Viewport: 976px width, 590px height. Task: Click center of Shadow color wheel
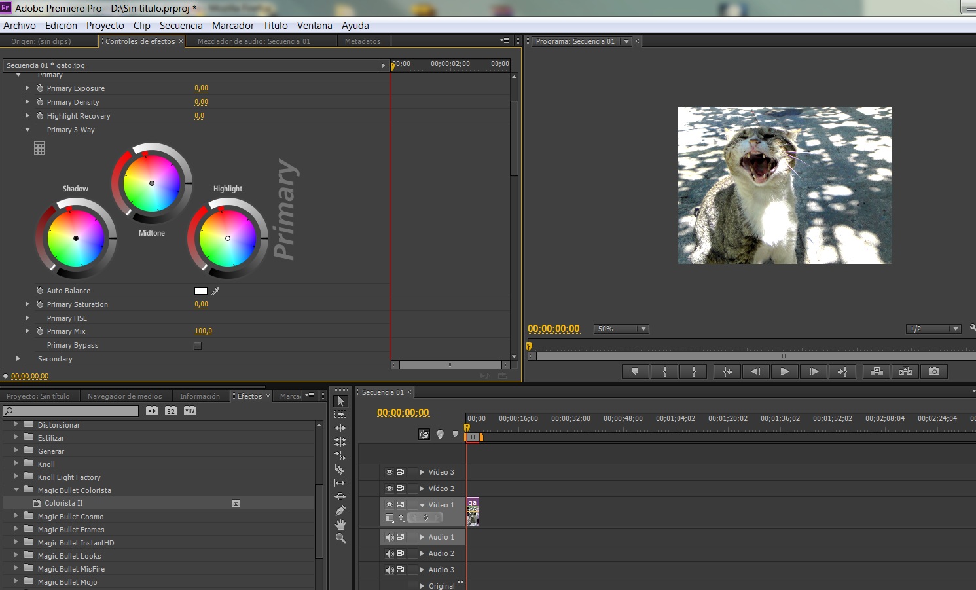tap(76, 238)
